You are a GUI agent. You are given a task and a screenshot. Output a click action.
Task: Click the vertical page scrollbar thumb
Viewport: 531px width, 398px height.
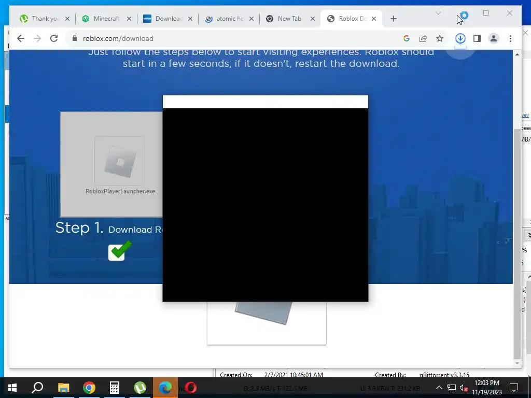tap(517, 244)
